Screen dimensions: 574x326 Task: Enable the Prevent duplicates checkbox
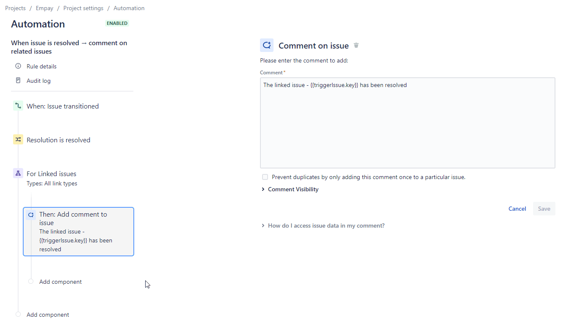pos(265,177)
